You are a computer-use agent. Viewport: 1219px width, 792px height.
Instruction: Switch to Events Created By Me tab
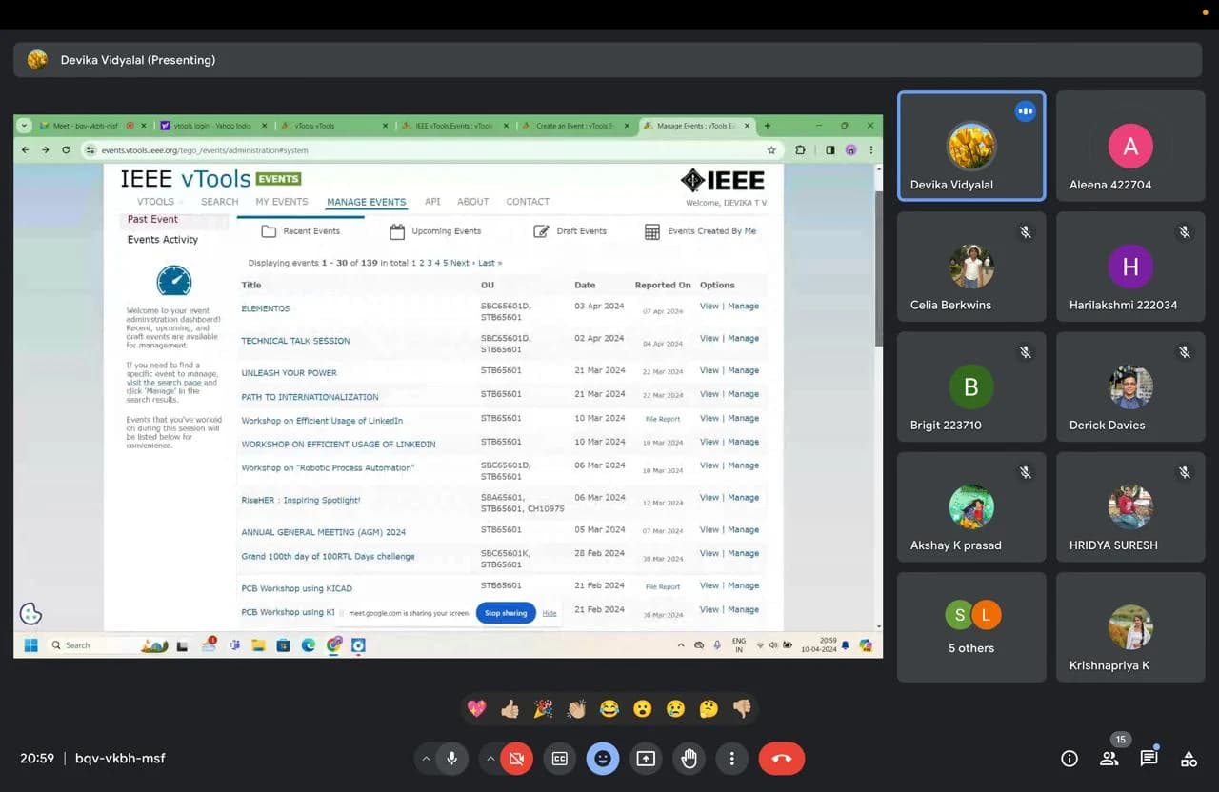point(700,231)
